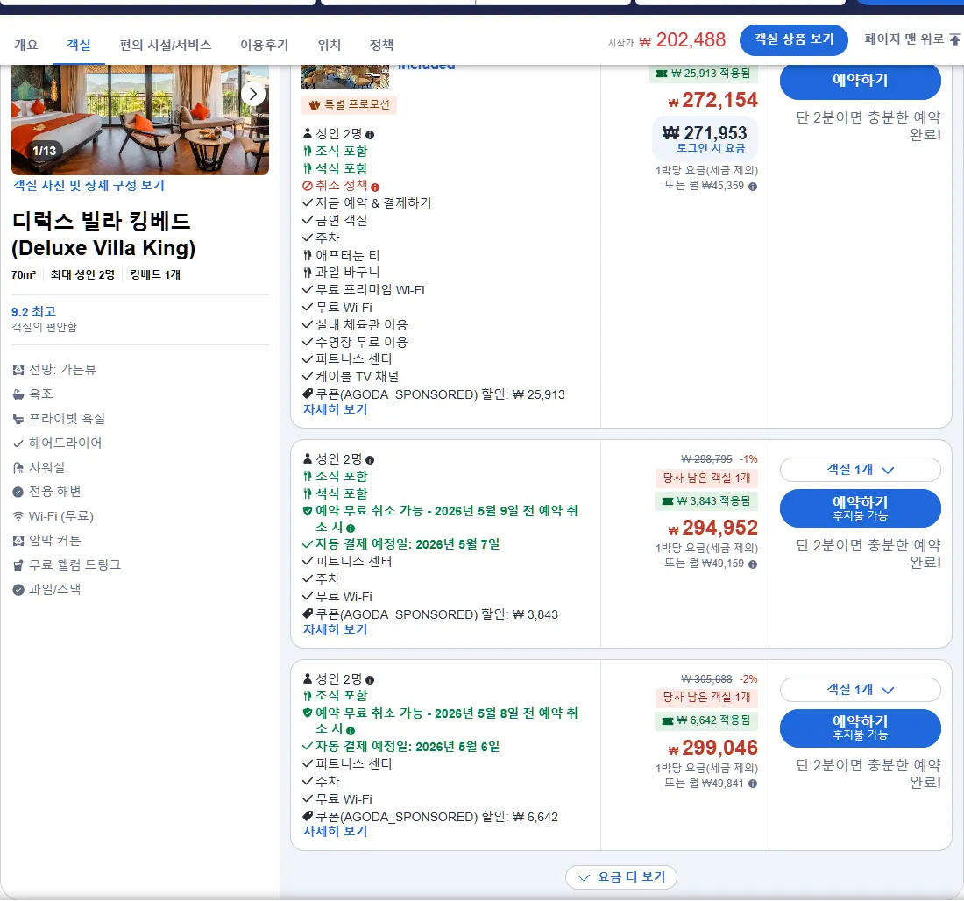Open 자세히 보기 for ₩272,154 offer
Viewport: 964px width, 901px height.
coord(335,409)
